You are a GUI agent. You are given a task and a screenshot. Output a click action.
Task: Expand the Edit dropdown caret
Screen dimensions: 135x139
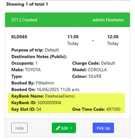click(71, 128)
